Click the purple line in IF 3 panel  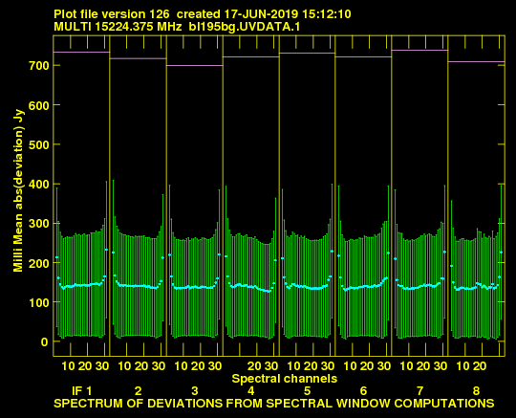195,66
